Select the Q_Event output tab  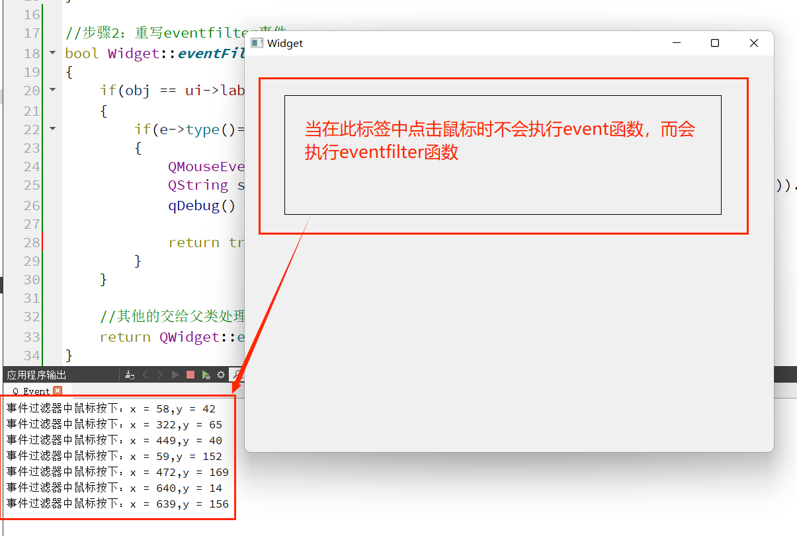point(33,391)
